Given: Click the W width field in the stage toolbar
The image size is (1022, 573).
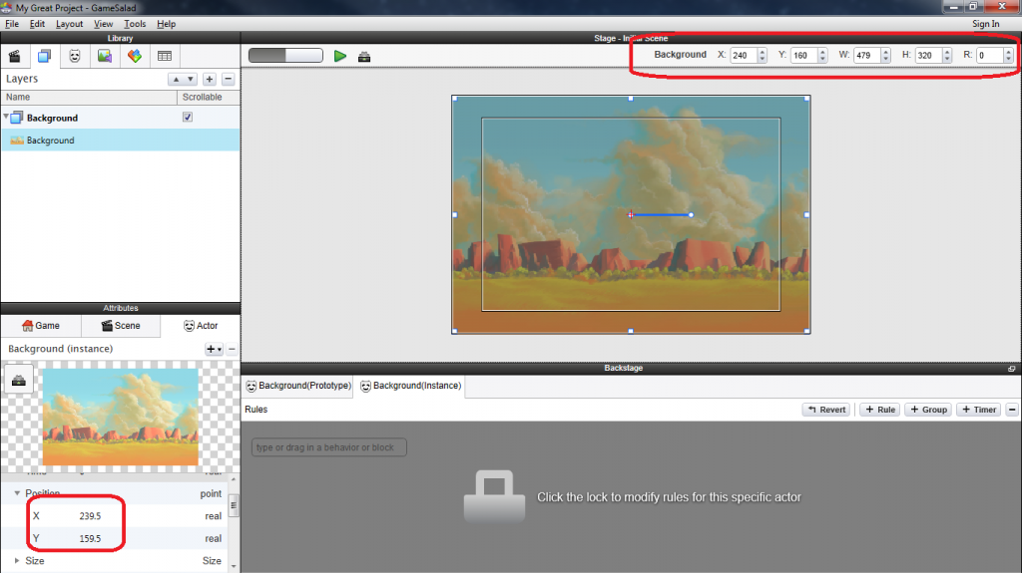Looking at the screenshot, I should click(x=867, y=56).
